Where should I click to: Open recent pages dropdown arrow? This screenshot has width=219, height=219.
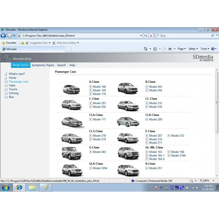click(x=14, y=36)
